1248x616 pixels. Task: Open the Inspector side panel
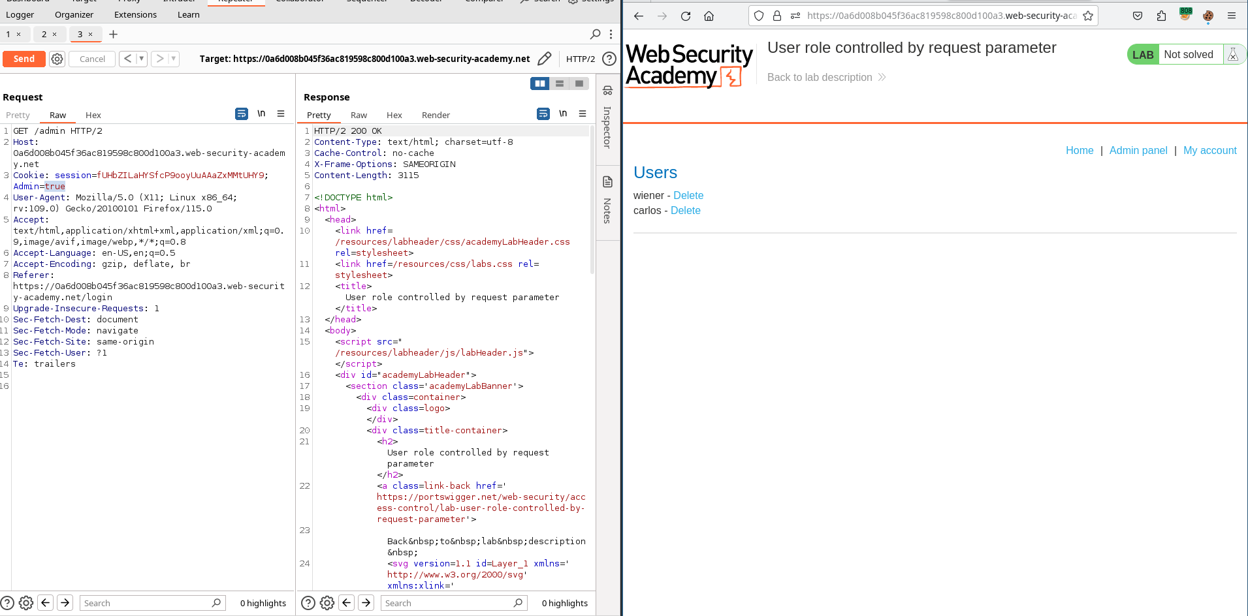pyautogui.click(x=607, y=119)
